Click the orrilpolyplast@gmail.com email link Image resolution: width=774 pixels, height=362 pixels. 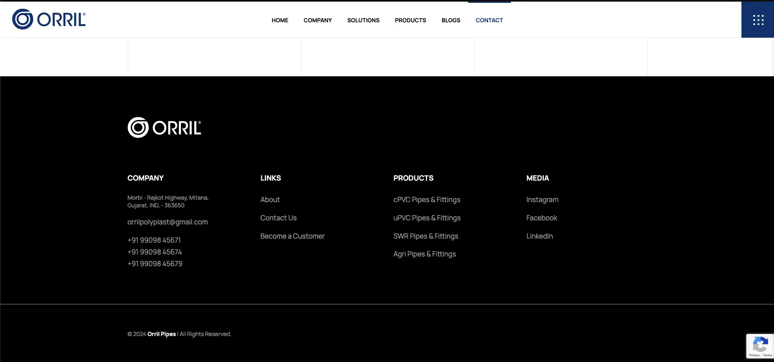click(168, 222)
